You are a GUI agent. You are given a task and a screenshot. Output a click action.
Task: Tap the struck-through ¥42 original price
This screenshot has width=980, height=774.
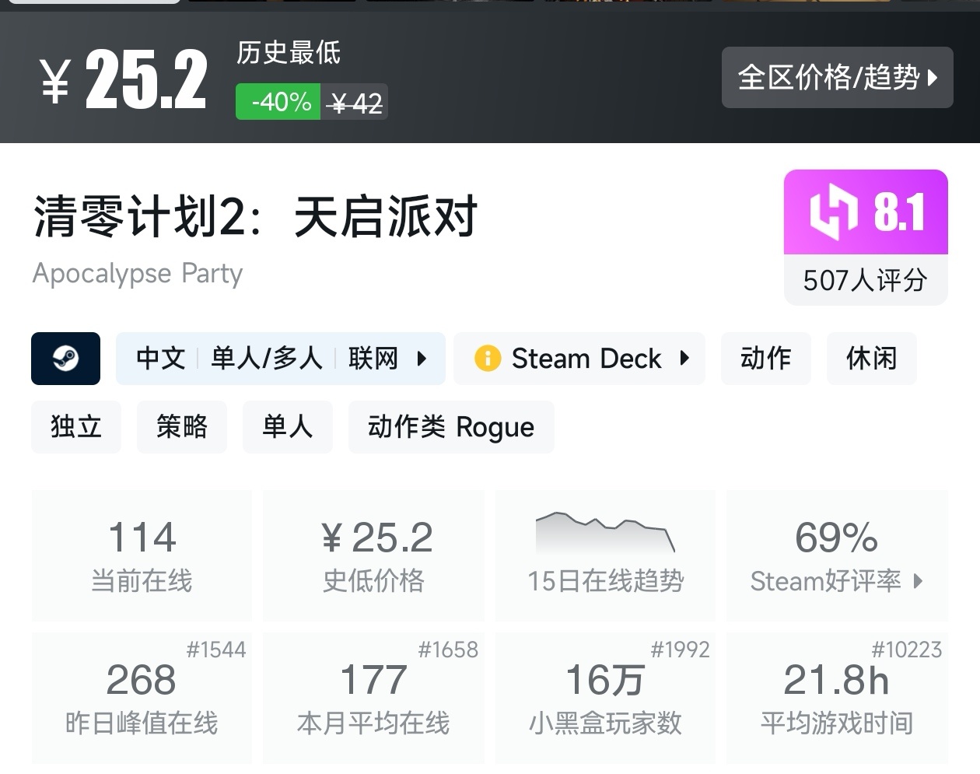click(355, 102)
